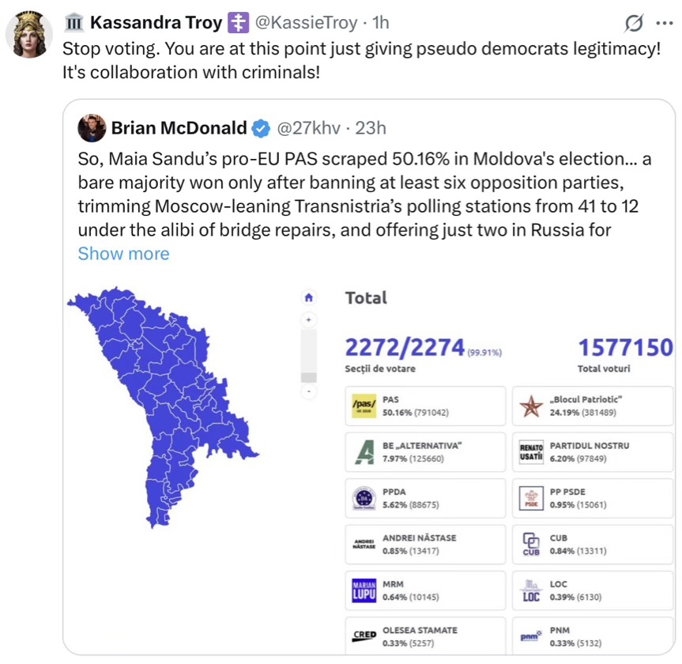Select the PARTIDUL NOSTRU result card

click(x=593, y=451)
